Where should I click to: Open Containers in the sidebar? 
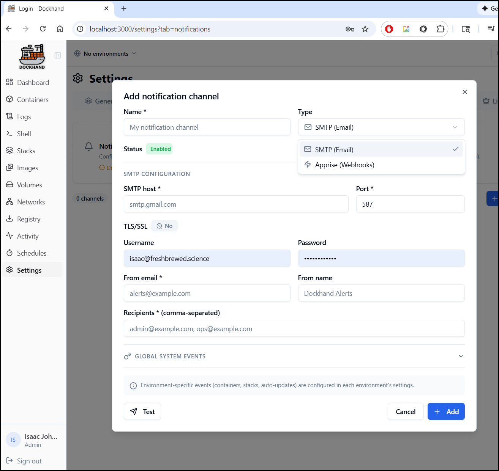(33, 100)
